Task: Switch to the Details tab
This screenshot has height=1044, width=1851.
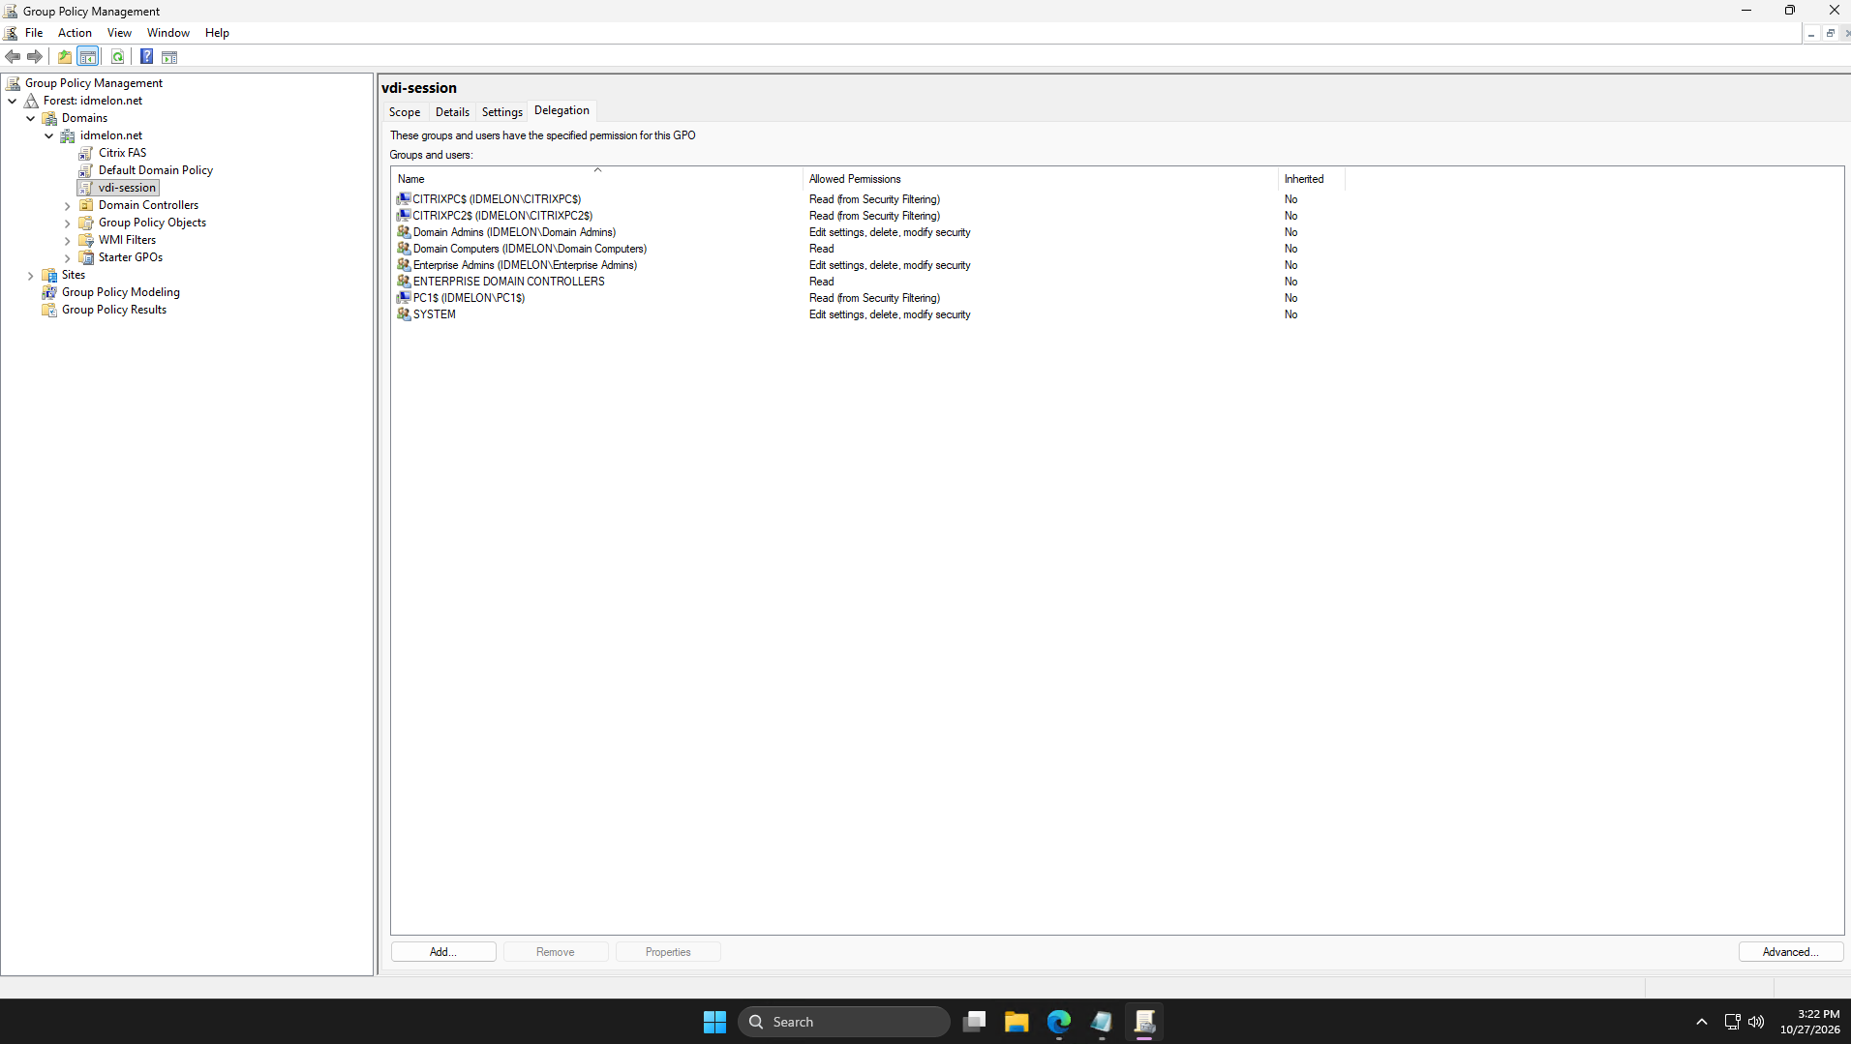Action: pos(452,112)
